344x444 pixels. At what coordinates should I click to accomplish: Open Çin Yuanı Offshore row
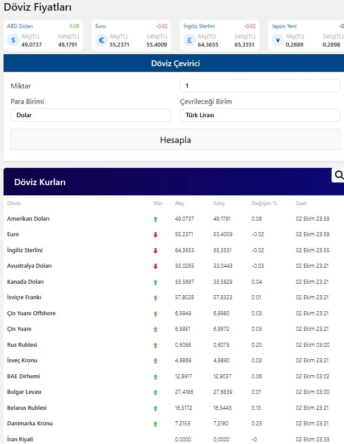pos(31,313)
